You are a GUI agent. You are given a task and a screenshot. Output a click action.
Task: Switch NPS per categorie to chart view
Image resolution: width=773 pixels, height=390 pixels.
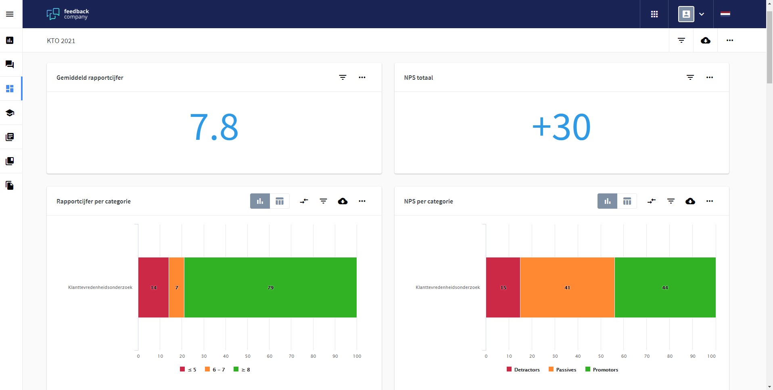coord(607,201)
